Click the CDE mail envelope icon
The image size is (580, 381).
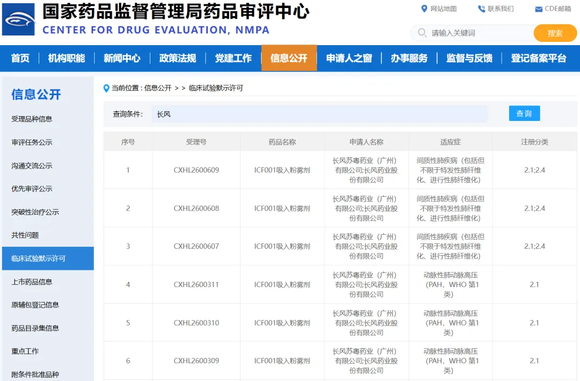click(539, 9)
